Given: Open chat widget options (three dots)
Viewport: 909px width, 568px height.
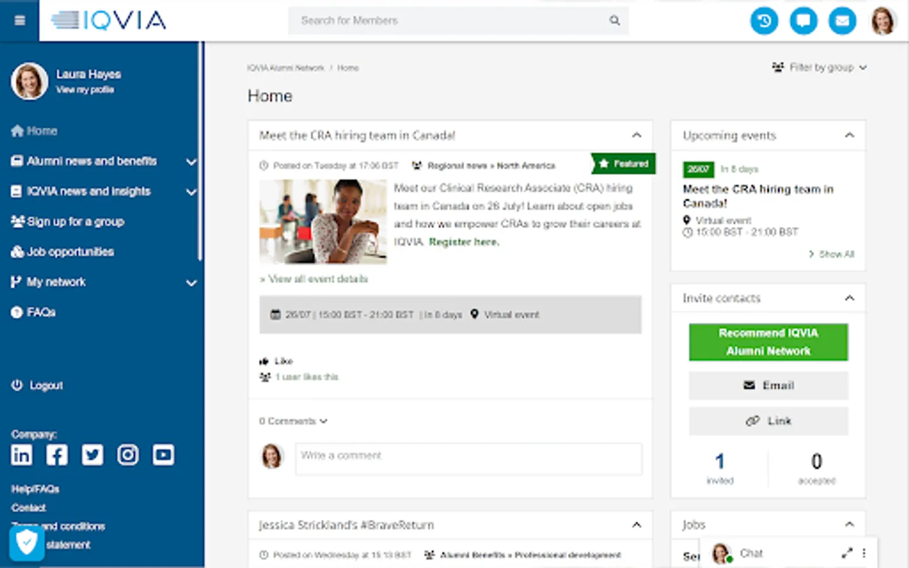Looking at the screenshot, I should (x=864, y=553).
